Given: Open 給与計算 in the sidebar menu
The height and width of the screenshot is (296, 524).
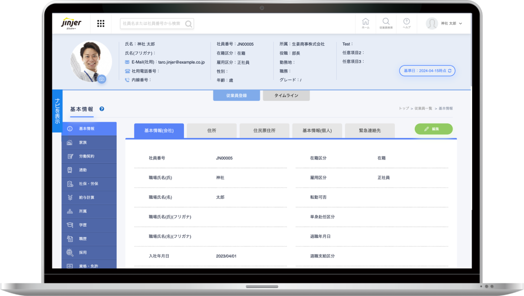Looking at the screenshot, I should [x=89, y=197].
